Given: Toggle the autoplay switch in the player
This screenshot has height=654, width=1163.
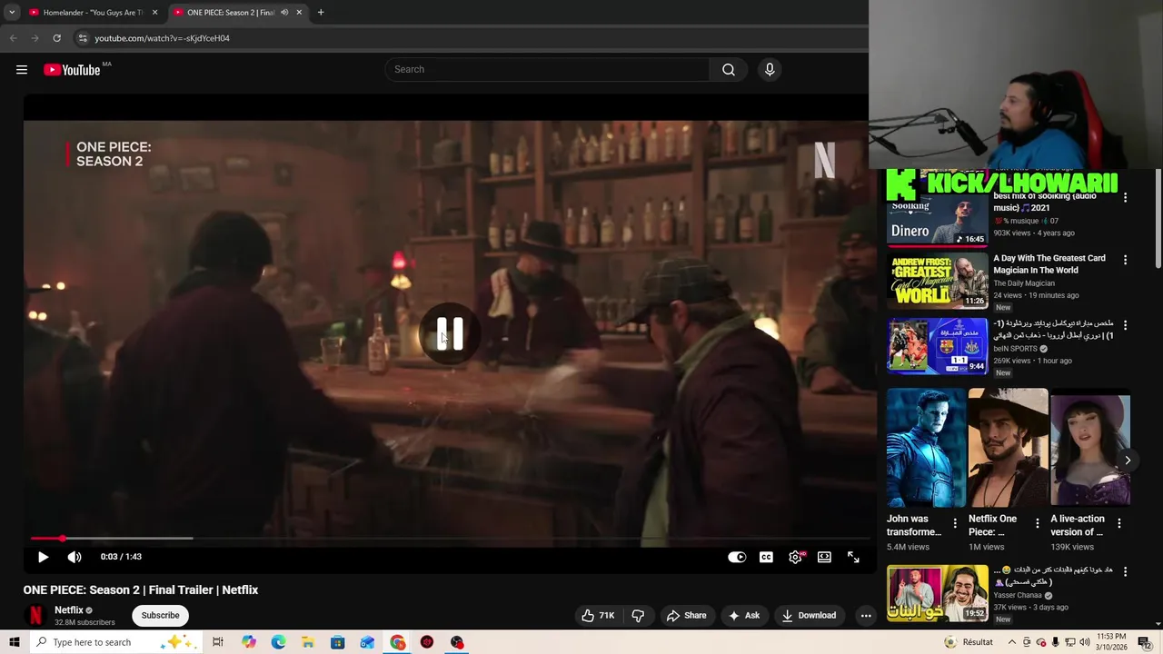Looking at the screenshot, I should [x=737, y=557].
